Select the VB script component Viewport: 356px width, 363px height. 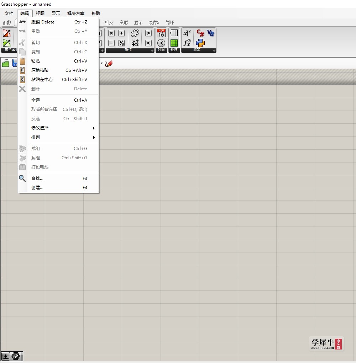(x=210, y=33)
